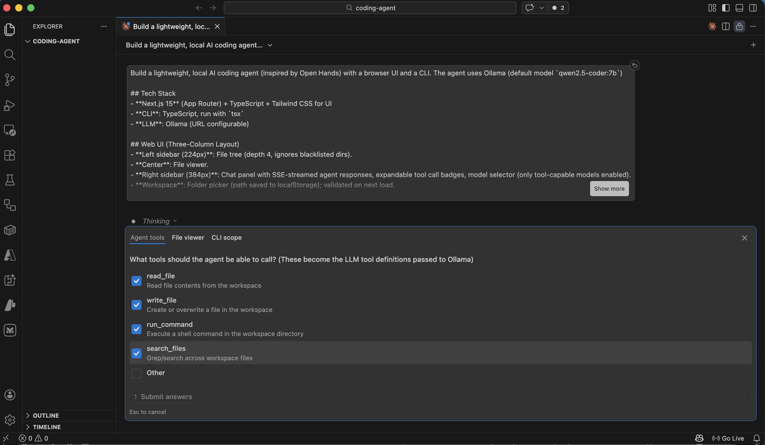Open the Extensions view

coord(10,155)
